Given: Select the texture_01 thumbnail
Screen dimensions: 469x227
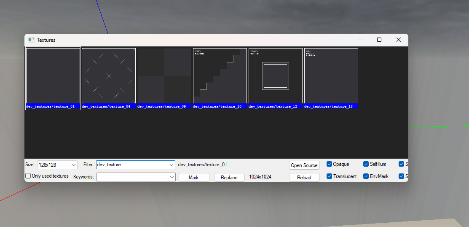Looking at the screenshot, I should 53,76.
